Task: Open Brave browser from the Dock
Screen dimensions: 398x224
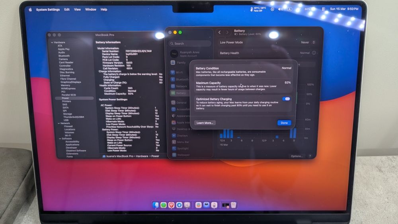Action: pos(171,205)
